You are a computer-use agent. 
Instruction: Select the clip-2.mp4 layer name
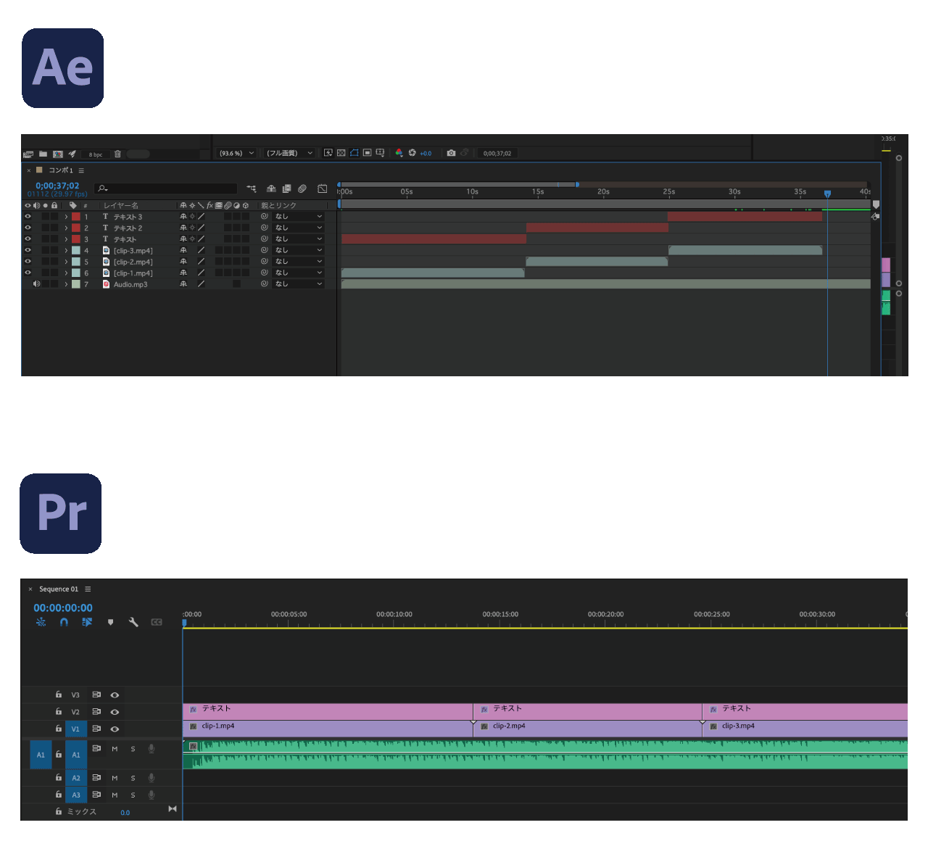tap(133, 262)
